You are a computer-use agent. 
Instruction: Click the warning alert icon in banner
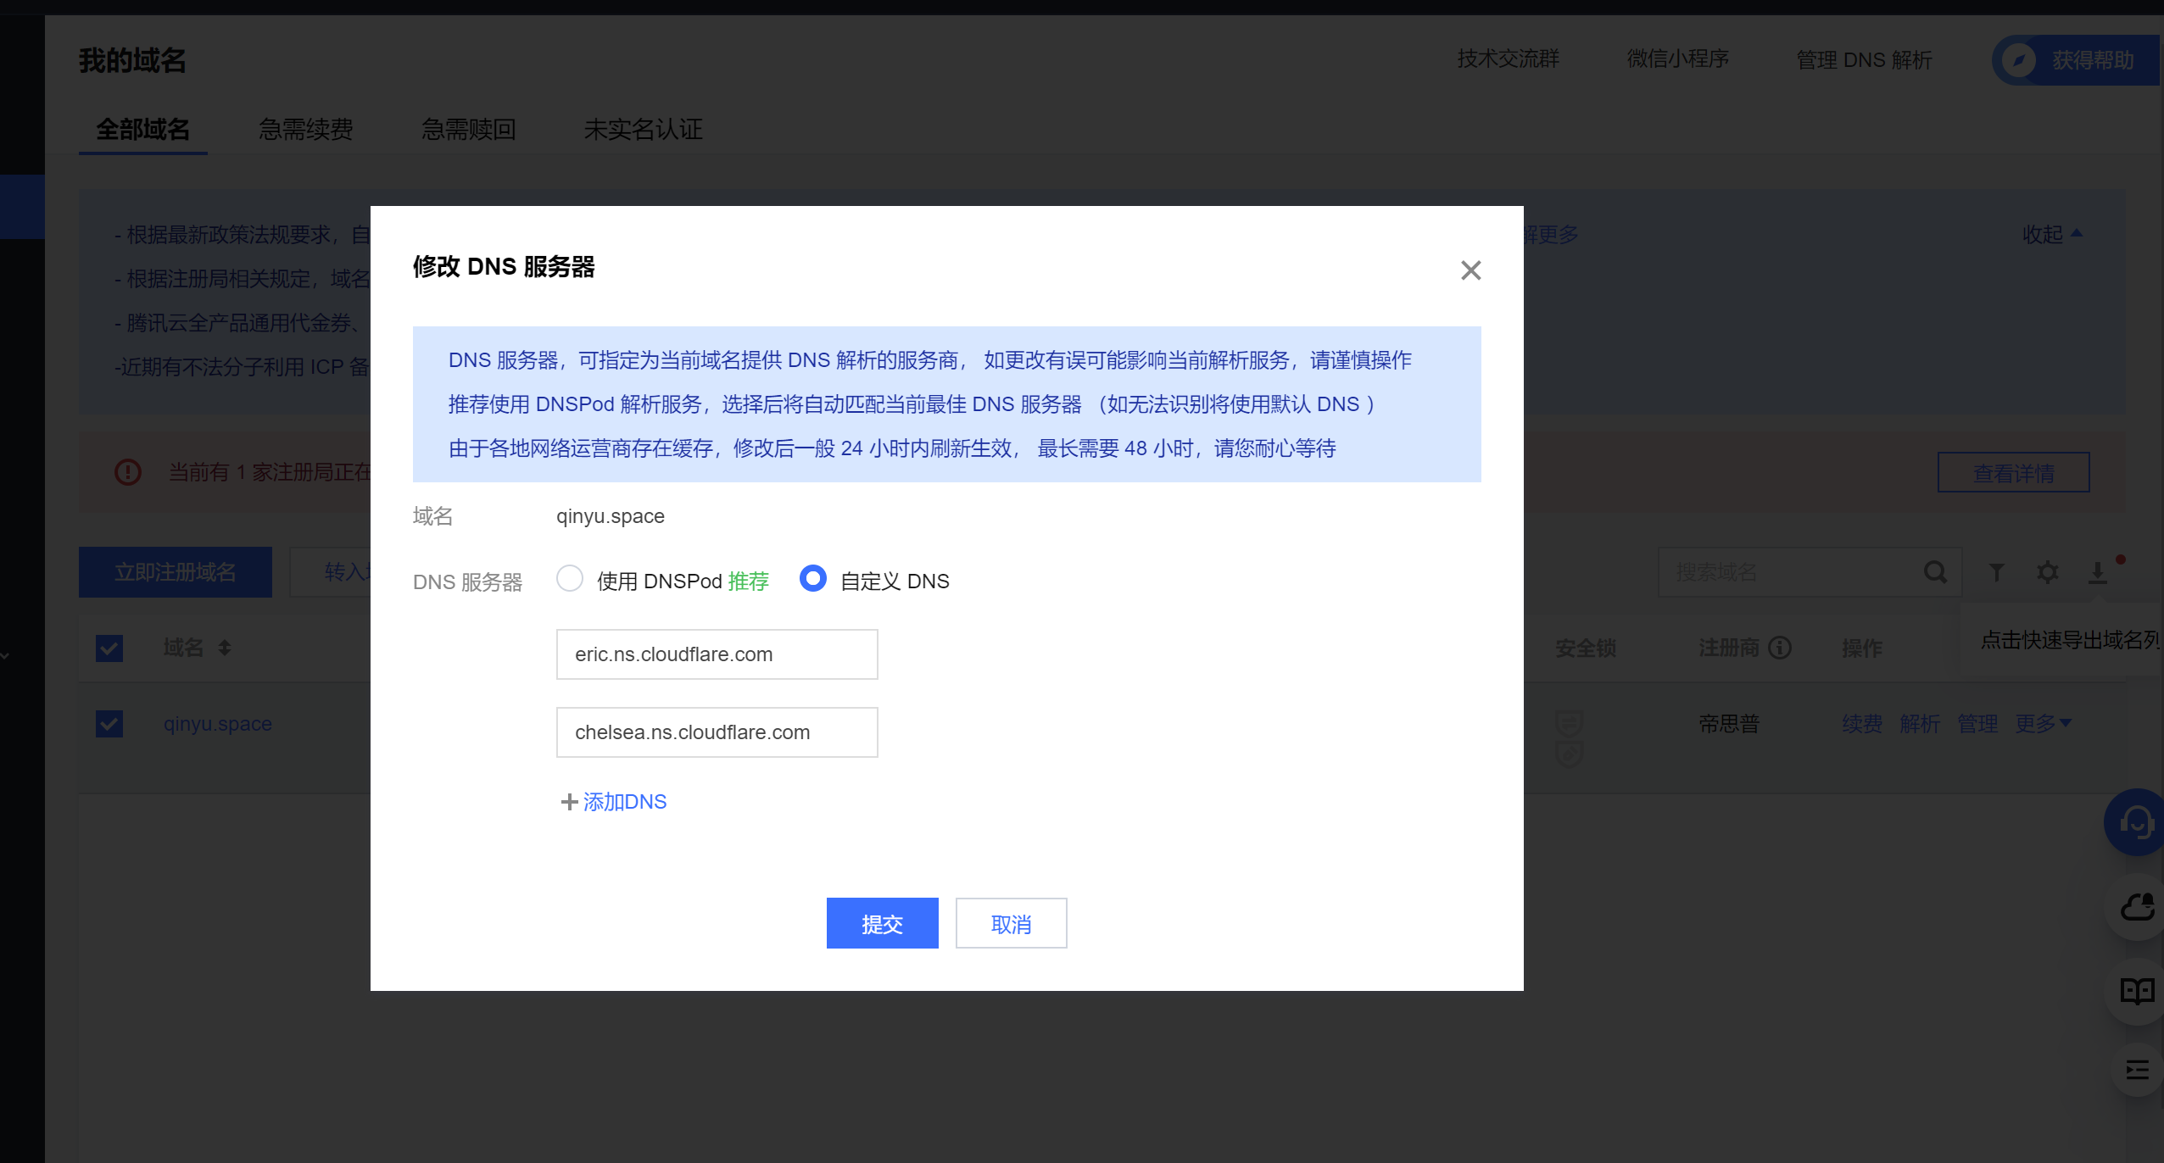[x=128, y=472]
